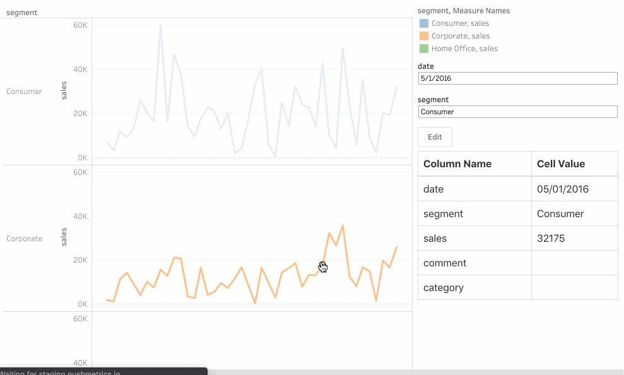Select the 'Home Office, sales' legend label

(464, 49)
